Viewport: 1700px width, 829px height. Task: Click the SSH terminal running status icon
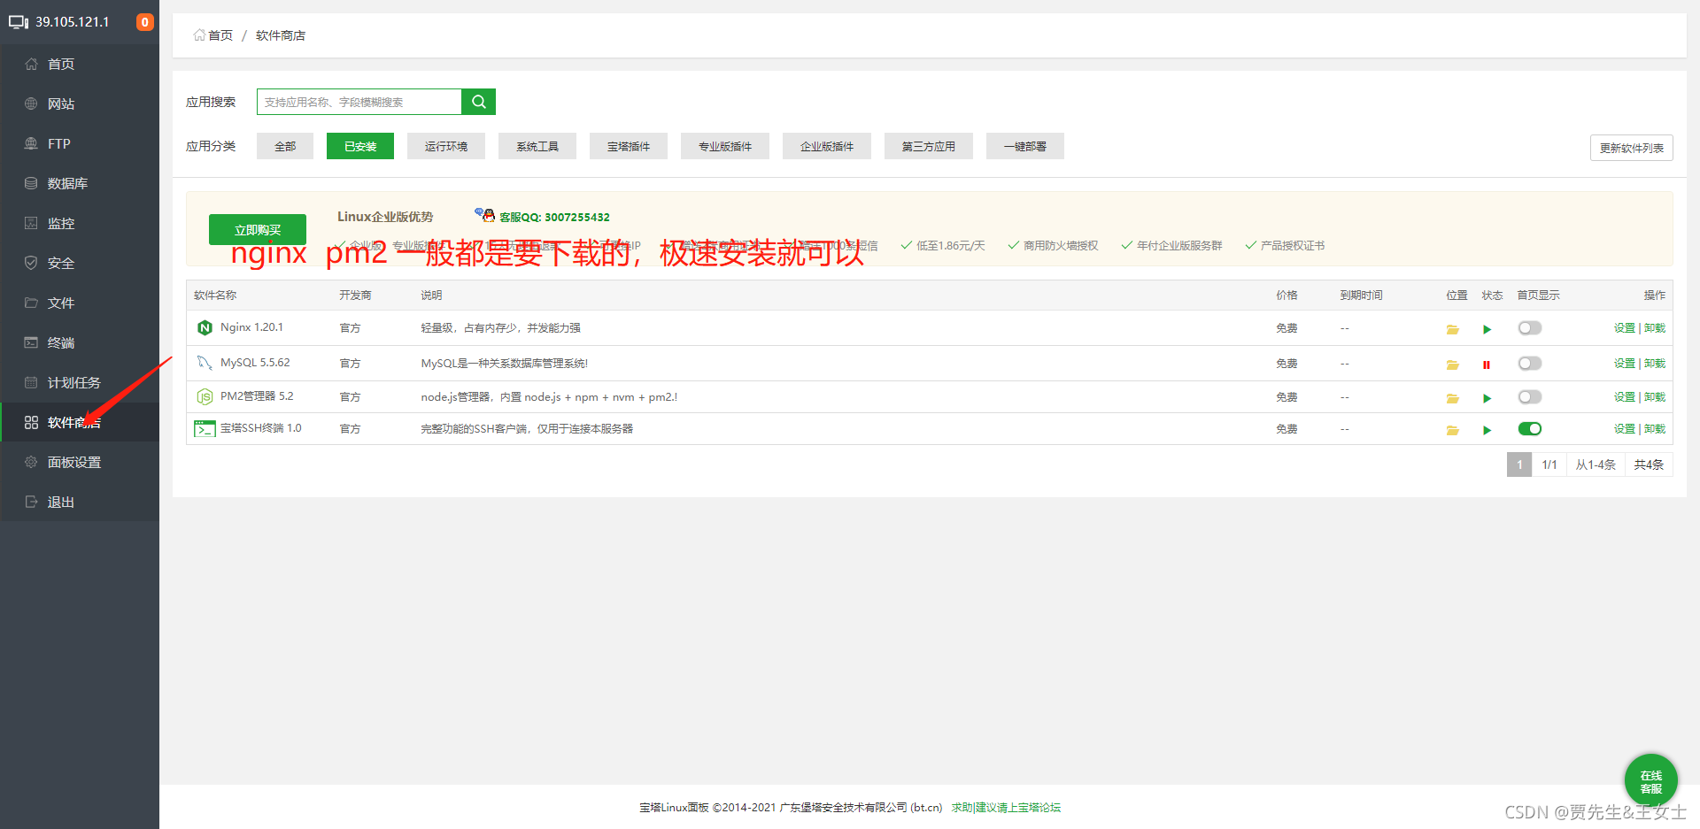tap(1487, 430)
